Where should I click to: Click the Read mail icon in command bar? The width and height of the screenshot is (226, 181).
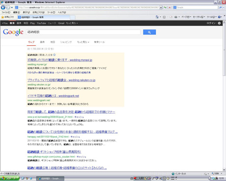pos(171,17)
